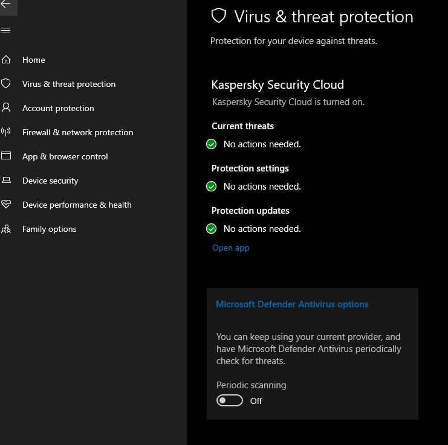The width and height of the screenshot is (448, 445).
Task: Navigate to Account protection
Action: pos(58,108)
